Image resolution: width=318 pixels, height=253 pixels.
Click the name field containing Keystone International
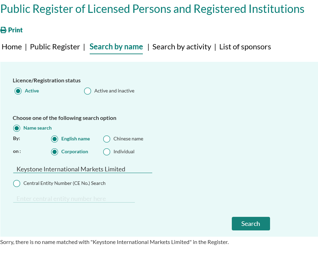(83, 169)
